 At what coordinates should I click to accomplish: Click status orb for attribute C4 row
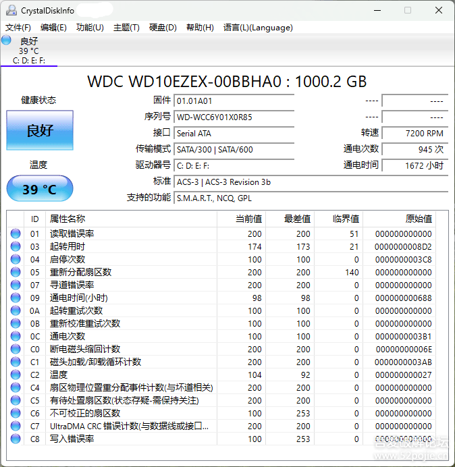point(16,387)
